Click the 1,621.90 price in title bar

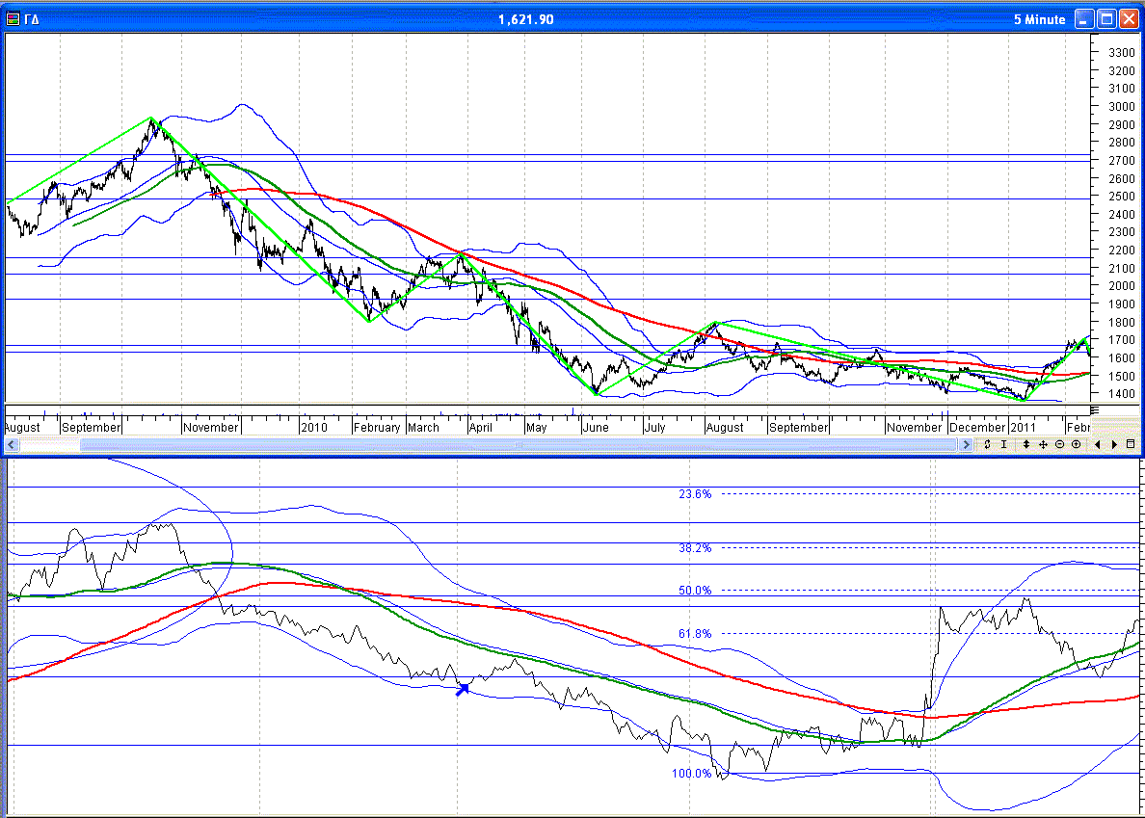[x=525, y=19]
